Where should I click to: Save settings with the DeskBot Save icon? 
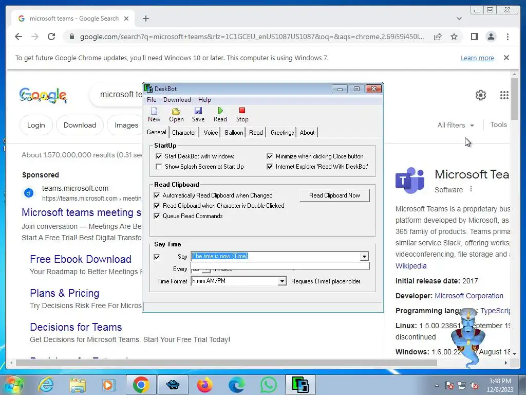[x=198, y=115]
